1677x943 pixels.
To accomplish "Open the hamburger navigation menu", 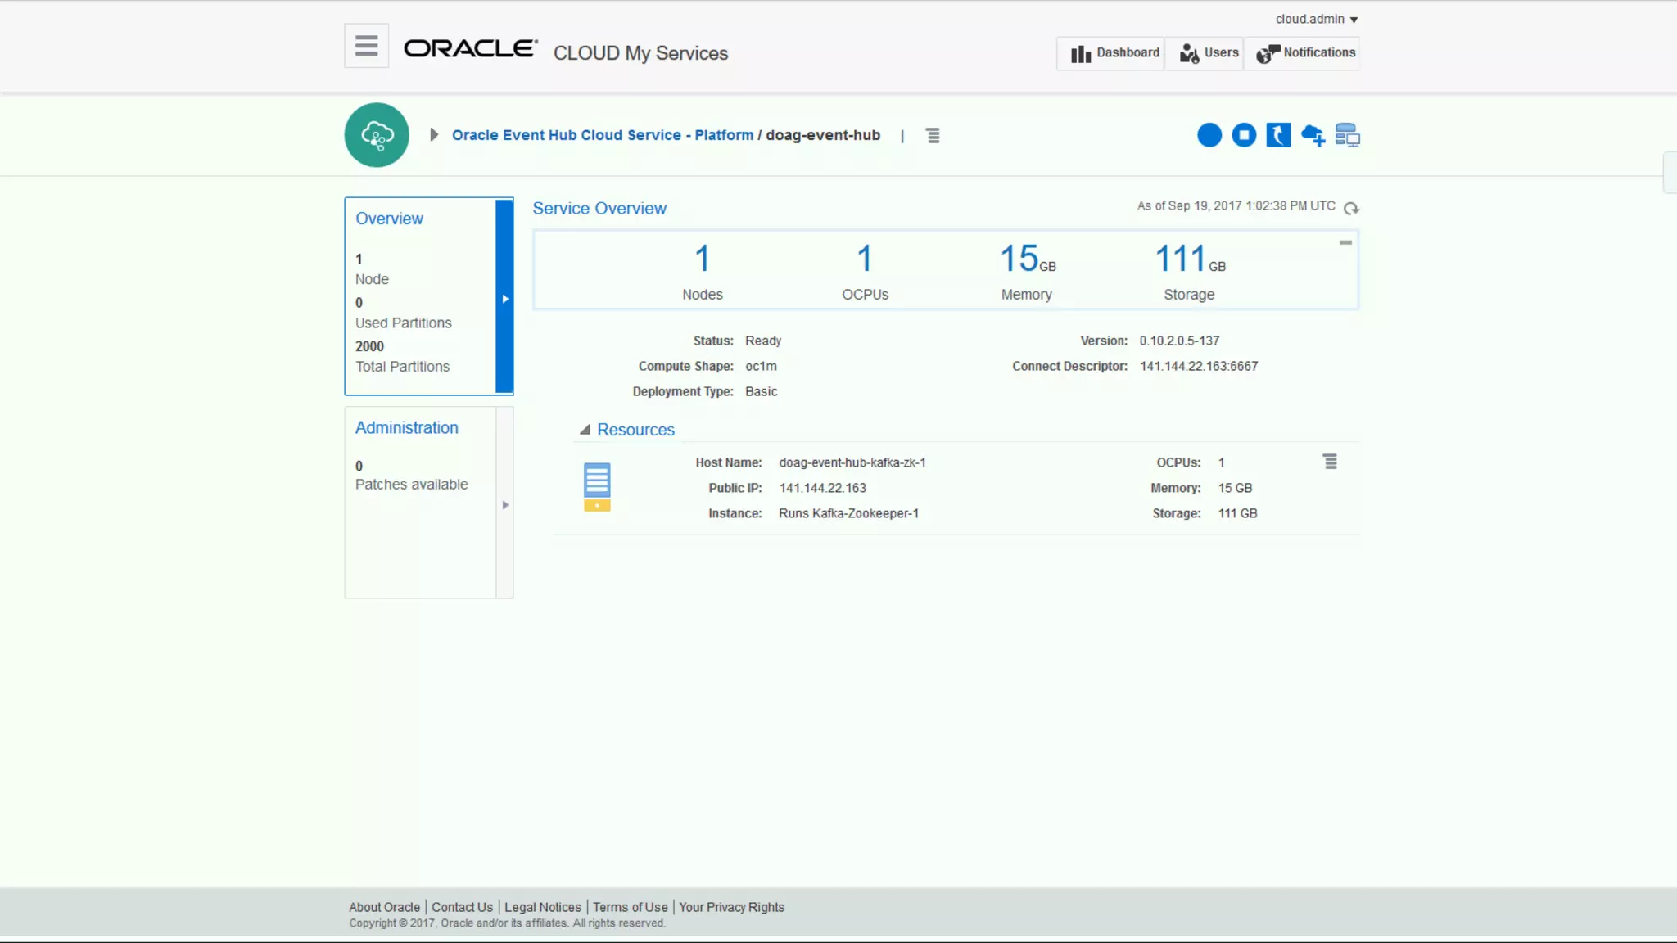I will point(366,46).
